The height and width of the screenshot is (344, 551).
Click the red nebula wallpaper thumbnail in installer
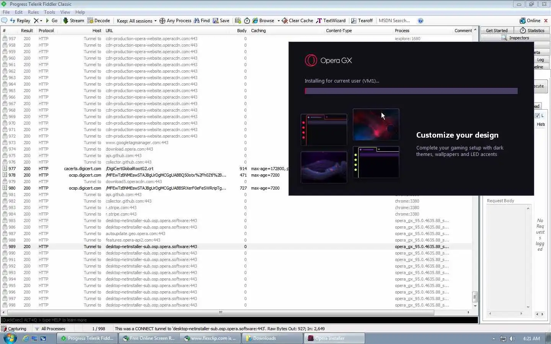[376, 125]
